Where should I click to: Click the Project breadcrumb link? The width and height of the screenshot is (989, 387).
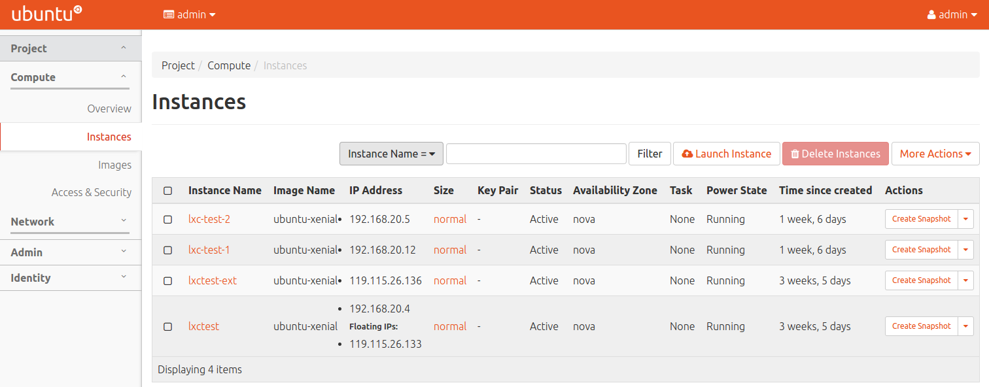[178, 65]
